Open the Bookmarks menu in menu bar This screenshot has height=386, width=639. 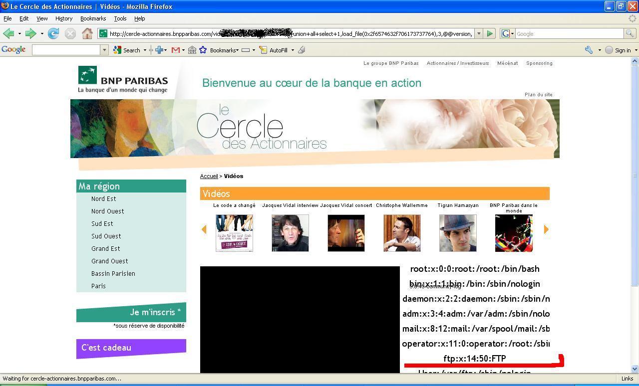pyautogui.click(x=93, y=18)
